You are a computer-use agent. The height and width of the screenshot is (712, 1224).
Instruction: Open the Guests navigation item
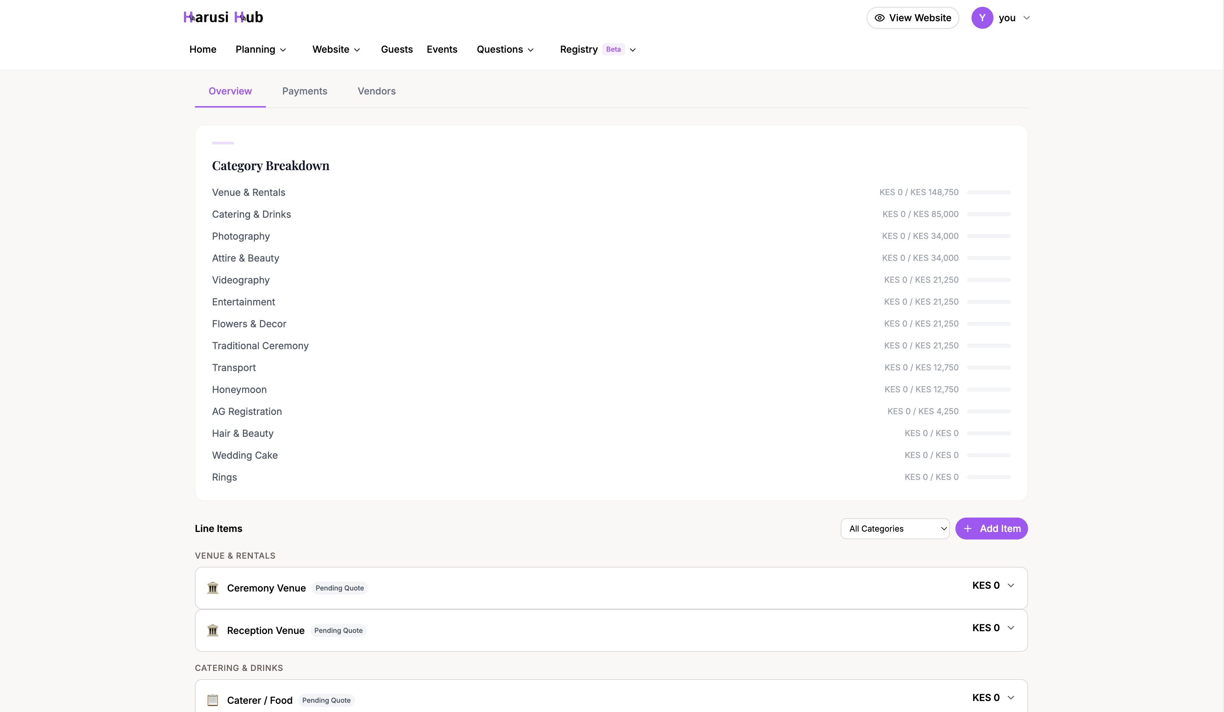(x=396, y=49)
